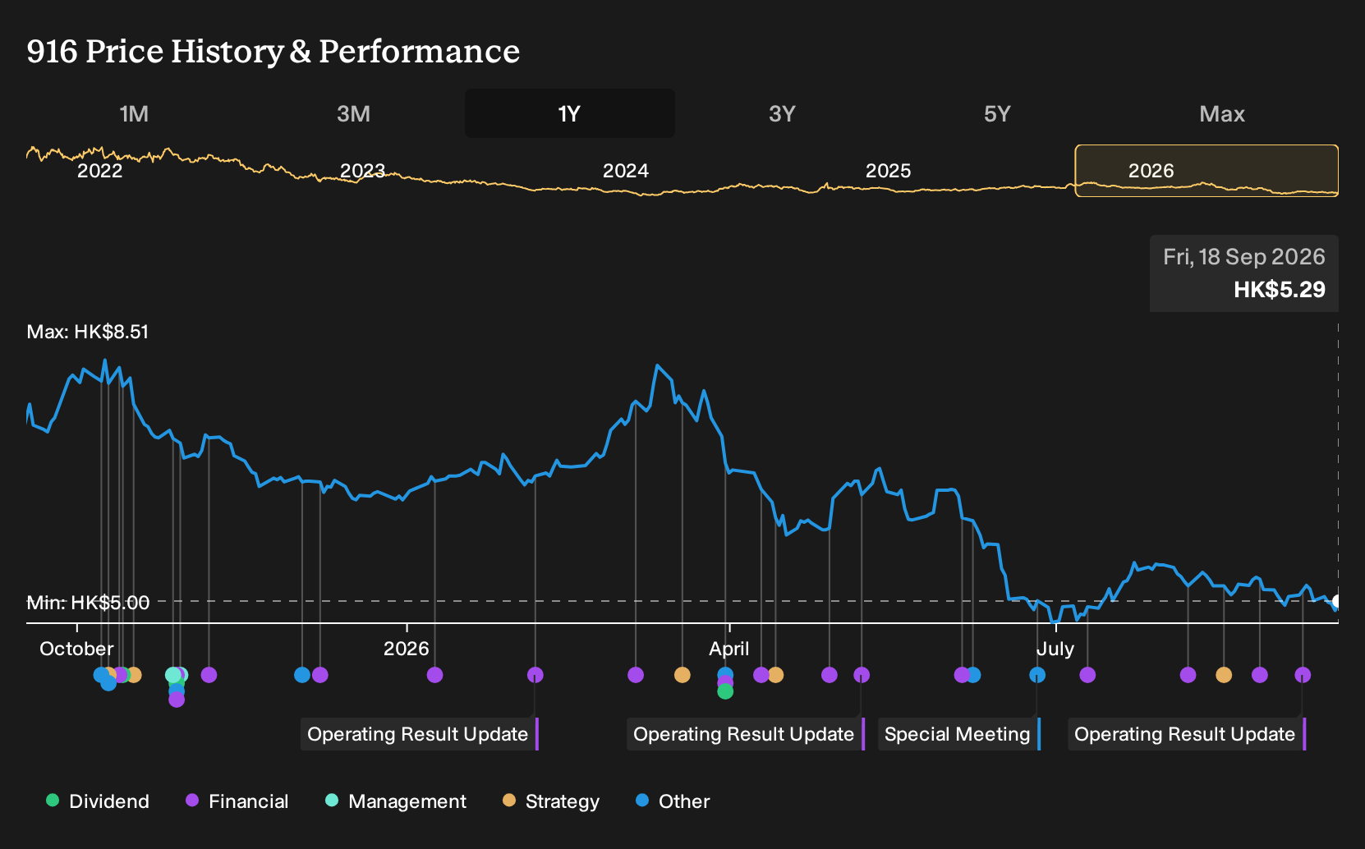Open Operating Result Update label after July
Screen dimensions: 1365x849
coord(1187,734)
